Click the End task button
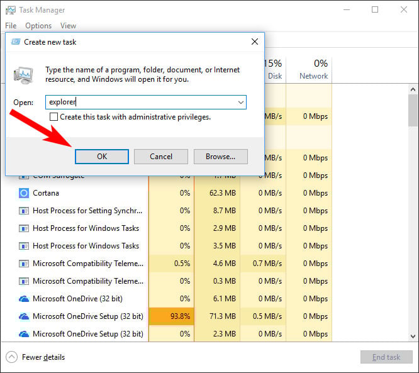The width and height of the screenshot is (419, 373). (386, 357)
